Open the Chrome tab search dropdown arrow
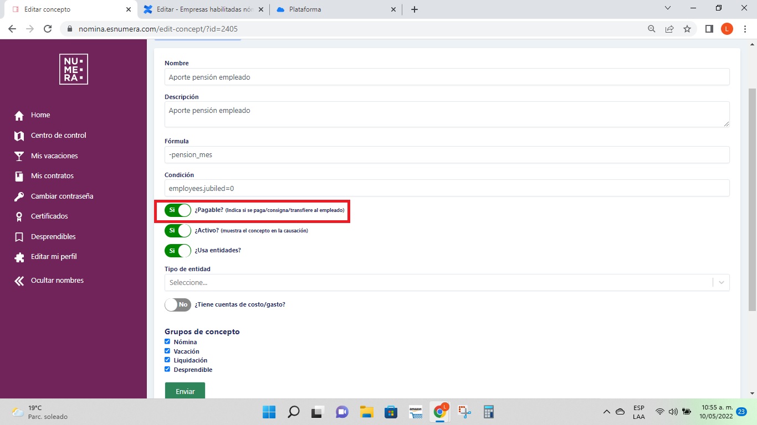 [668, 8]
